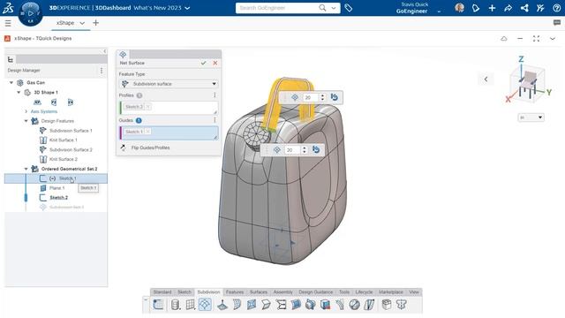Select Knit Surface 1 in tree
This screenshot has height=318, width=565.
point(63,140)
